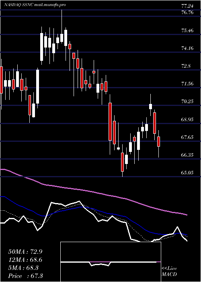Click the lowest red candle touching 65.05
The height and width of the screenshot is (282, 201).
tap(122, 160)
